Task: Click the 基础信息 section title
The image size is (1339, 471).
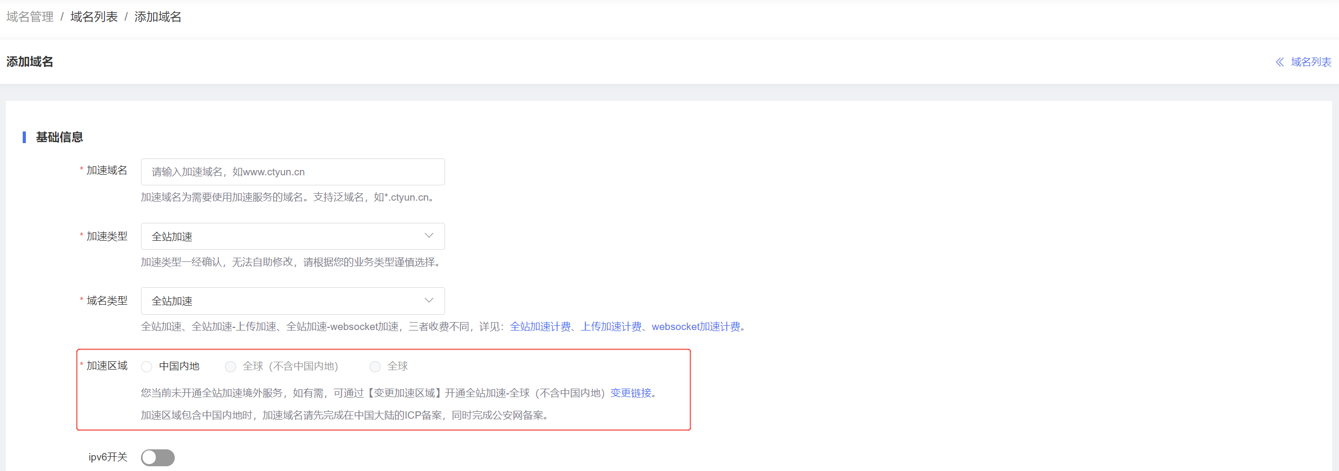Action: point(59,137)
